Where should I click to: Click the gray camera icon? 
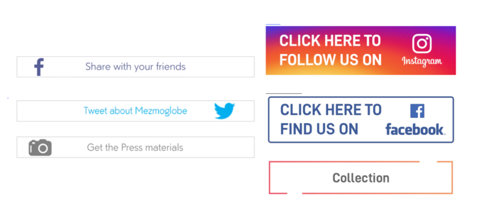[x=40, y=147]
